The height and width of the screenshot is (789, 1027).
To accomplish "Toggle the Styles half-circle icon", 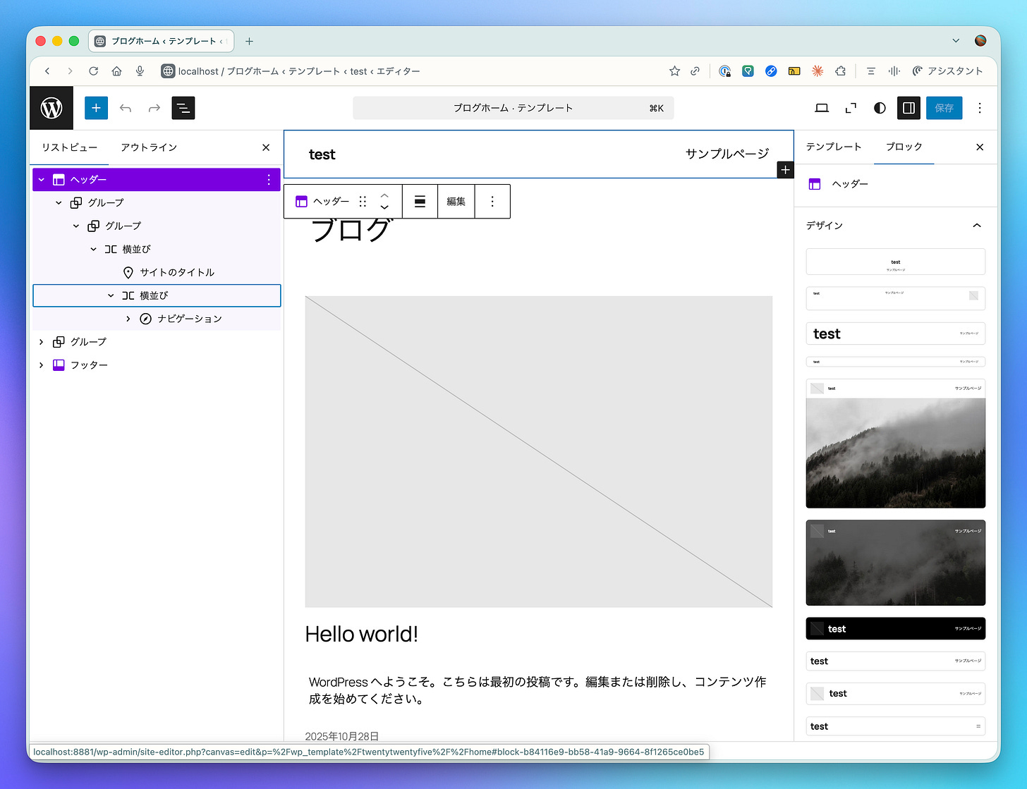I will pyautogui.click(x=880, y=108).
